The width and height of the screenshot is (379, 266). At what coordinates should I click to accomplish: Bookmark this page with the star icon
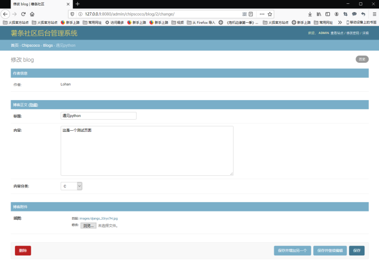tap(270, 14)
